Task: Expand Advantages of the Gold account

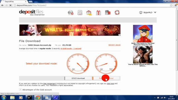Action: [20, 90]
